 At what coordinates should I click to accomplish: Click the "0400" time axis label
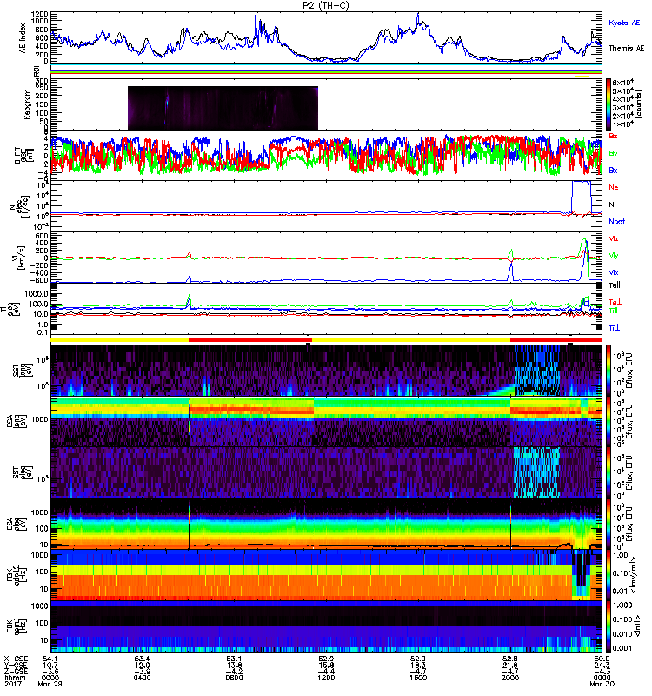click(x=143, y=679)
